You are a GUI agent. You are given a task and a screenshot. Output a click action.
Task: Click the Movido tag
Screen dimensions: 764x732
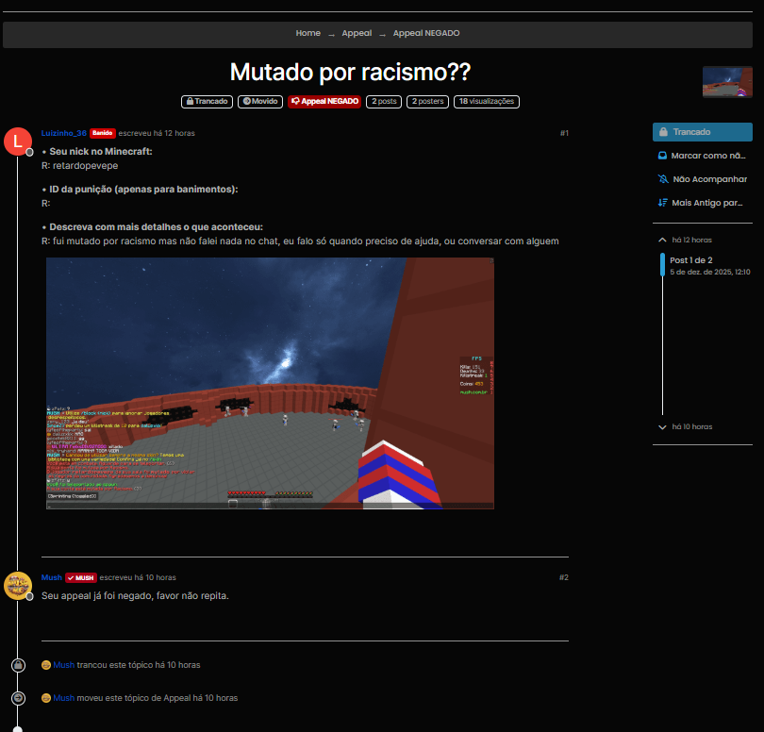coord(260,101)
